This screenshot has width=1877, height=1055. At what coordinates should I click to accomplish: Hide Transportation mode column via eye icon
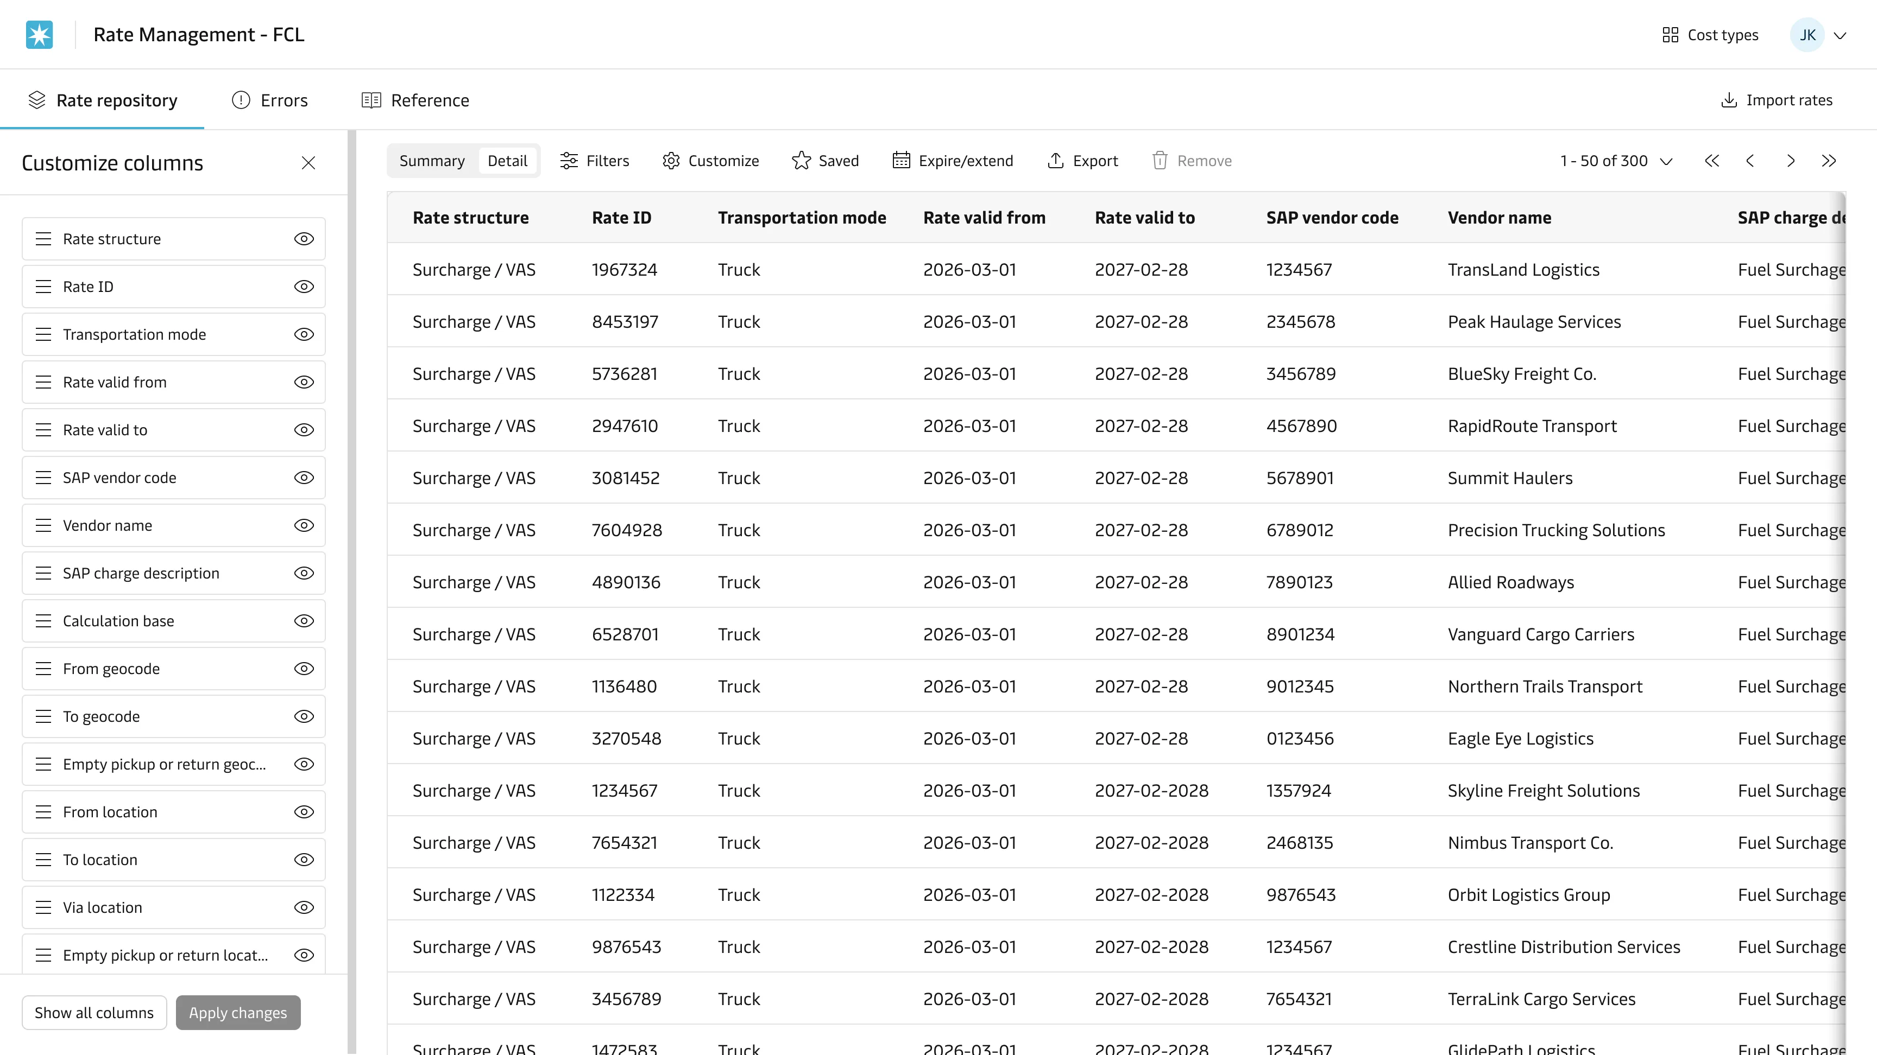pyautogui.click(x=304, y=334)
